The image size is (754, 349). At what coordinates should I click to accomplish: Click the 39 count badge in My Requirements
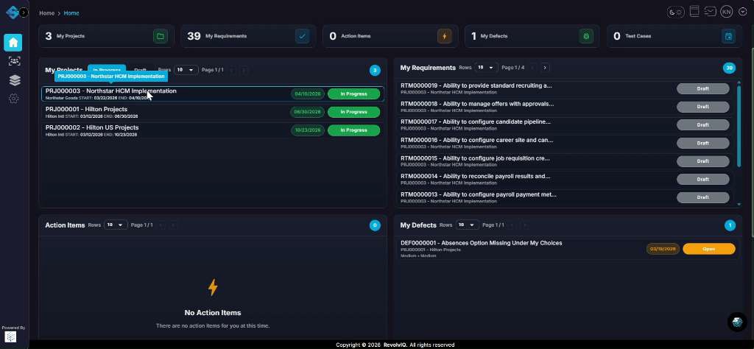click(729, 68)
